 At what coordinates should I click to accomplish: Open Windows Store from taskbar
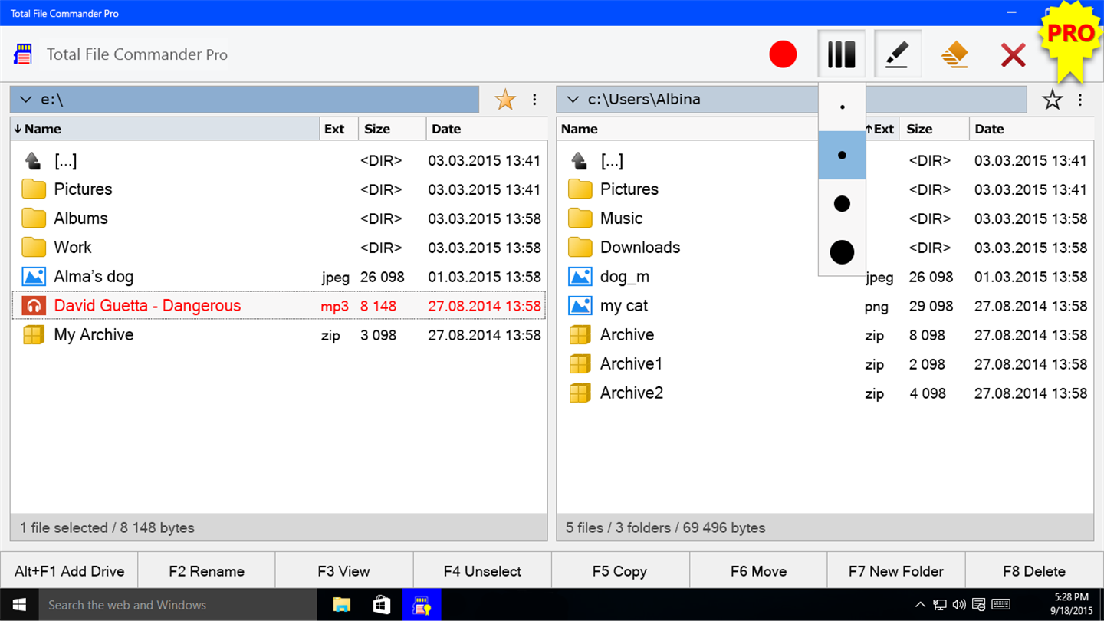pos(381,605)
